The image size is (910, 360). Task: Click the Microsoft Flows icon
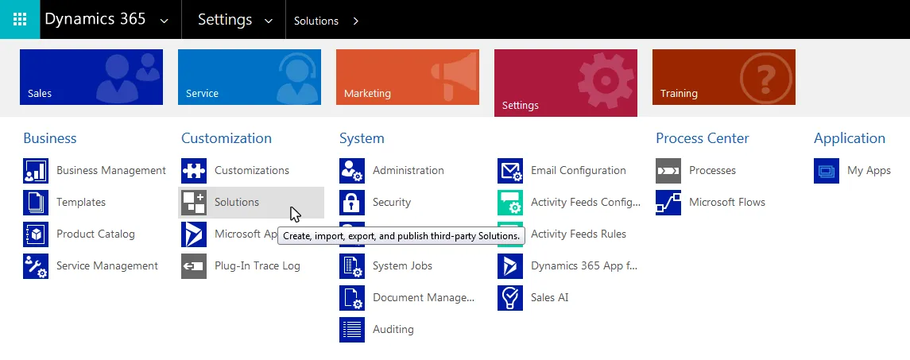pyautogui.click(x=668, y=203)
